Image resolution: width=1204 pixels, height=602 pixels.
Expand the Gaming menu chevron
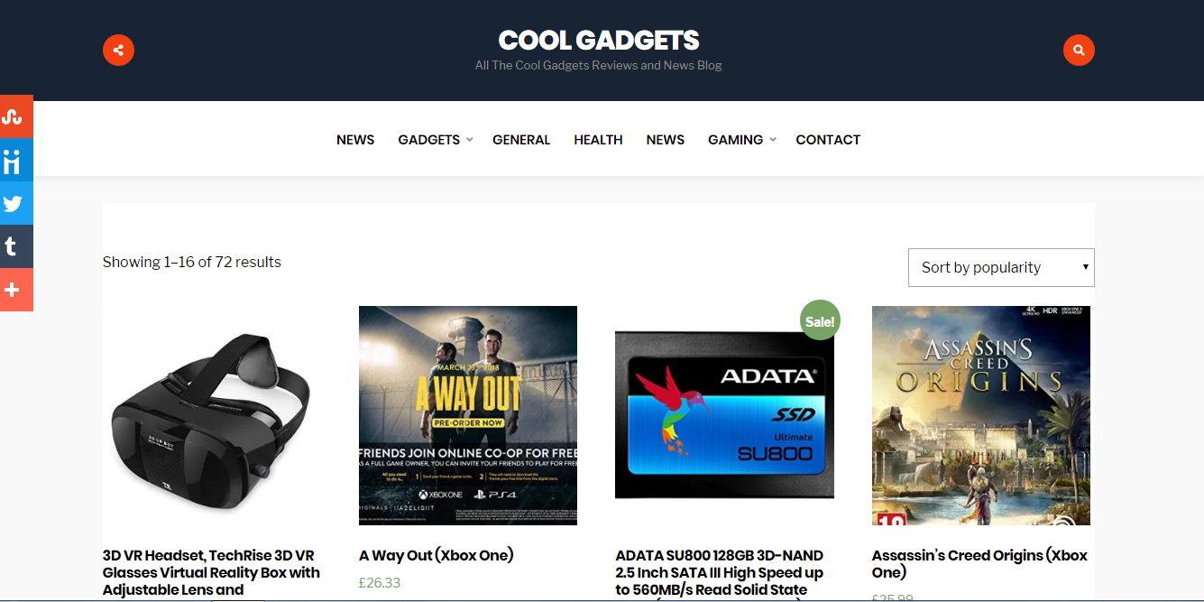(x=773, y=140)
